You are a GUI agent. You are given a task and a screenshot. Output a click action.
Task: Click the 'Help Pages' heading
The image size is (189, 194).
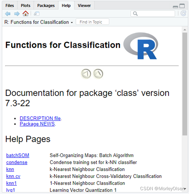click(x=28, y=139)
